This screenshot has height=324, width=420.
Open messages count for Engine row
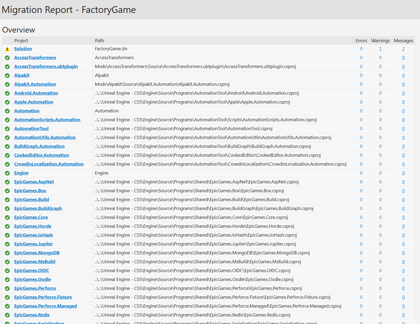coord(403,173)
